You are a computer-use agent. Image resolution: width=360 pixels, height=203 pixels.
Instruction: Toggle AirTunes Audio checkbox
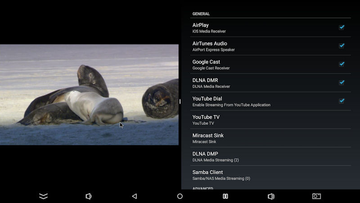[x=342, y=46]
